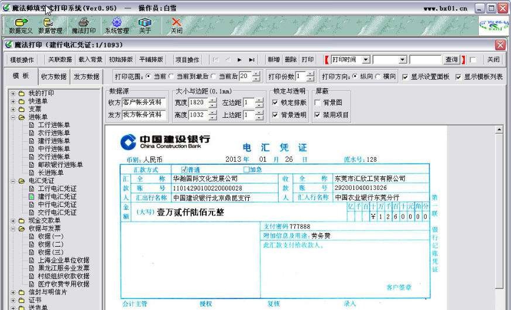
Task: Switch to 模板 tab
Action: (x=21, y=76)
